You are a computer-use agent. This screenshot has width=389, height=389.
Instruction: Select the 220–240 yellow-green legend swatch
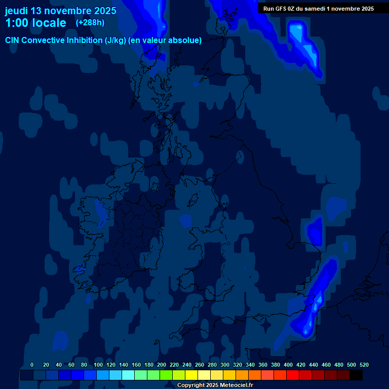179,375
